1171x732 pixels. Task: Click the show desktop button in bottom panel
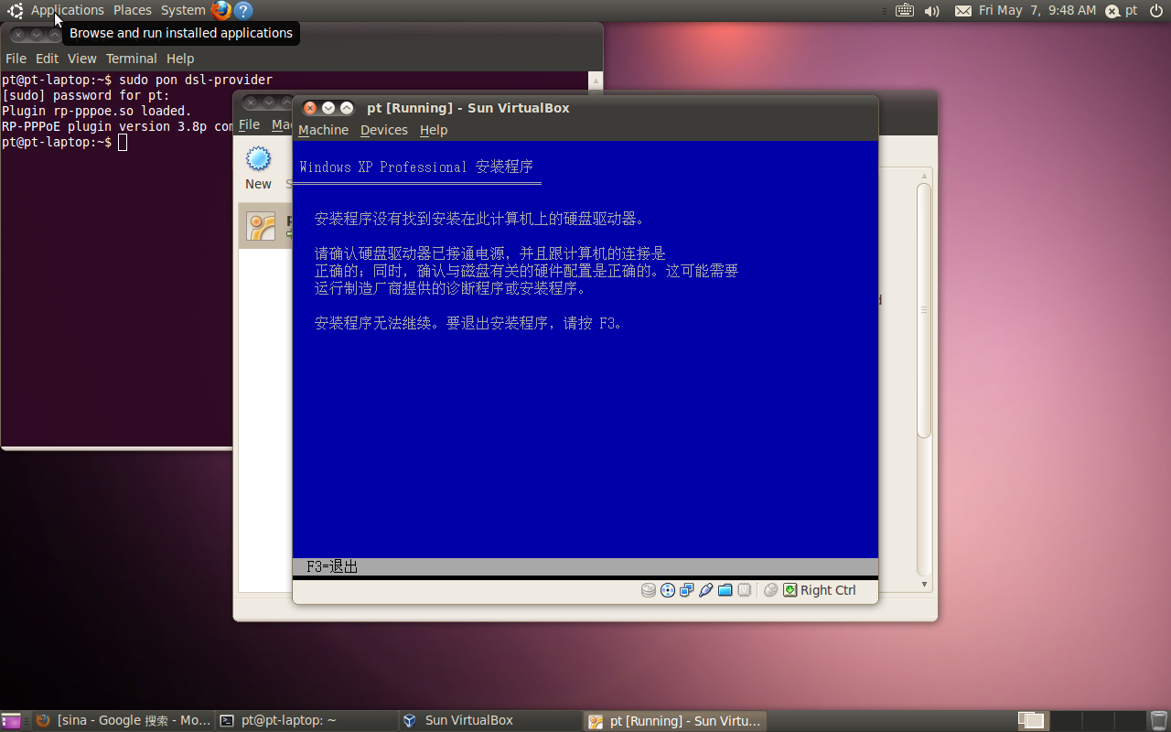[x=12, y=721]
